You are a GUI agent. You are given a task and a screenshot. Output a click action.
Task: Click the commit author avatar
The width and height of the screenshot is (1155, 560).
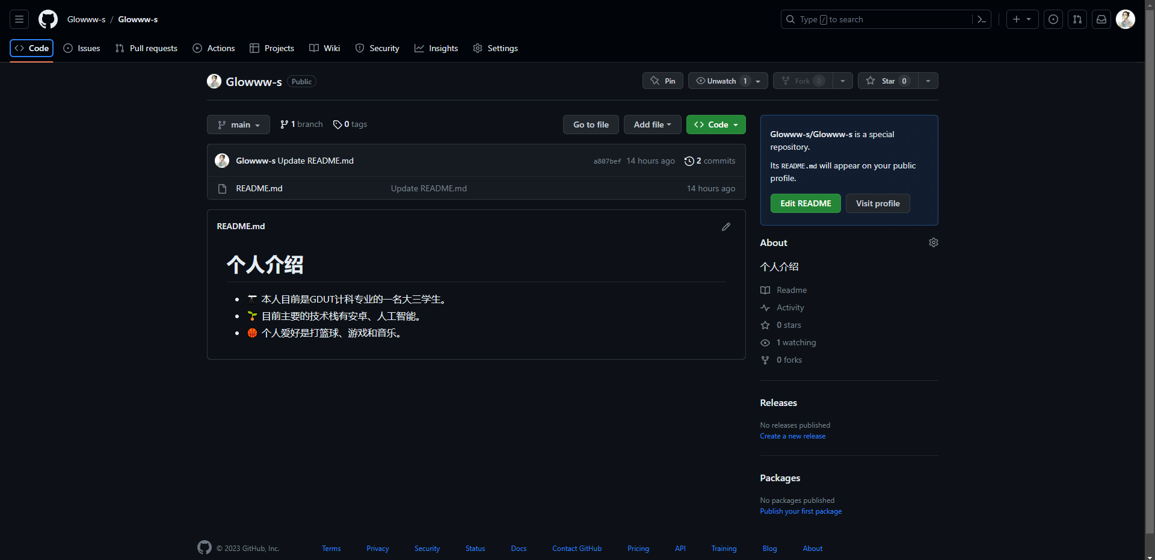(x=222, y=161)
